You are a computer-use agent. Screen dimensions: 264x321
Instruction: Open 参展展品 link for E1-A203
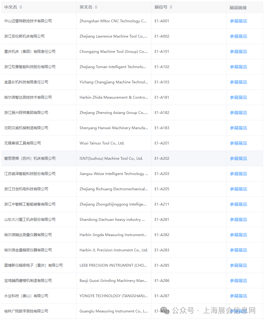(238, 174)
